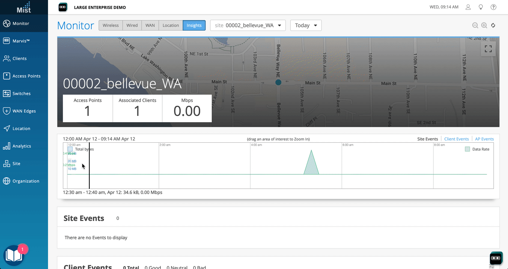This screenshot has width=508, height=269.
Task: Open the user account profile icon
Action: pos(468,7)
